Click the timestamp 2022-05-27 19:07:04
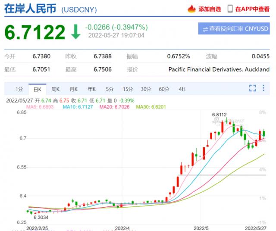 (116, 35)
